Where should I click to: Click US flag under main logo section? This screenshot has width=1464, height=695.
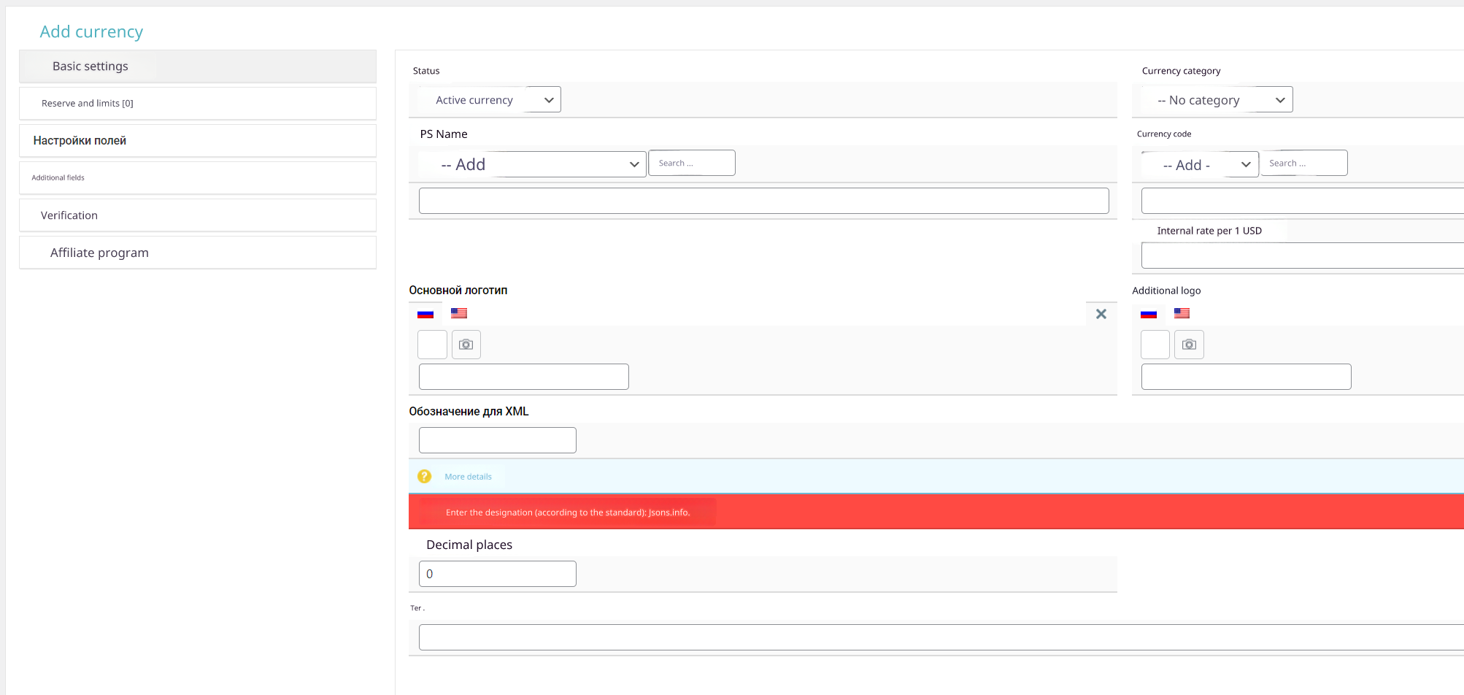point(459,313)
